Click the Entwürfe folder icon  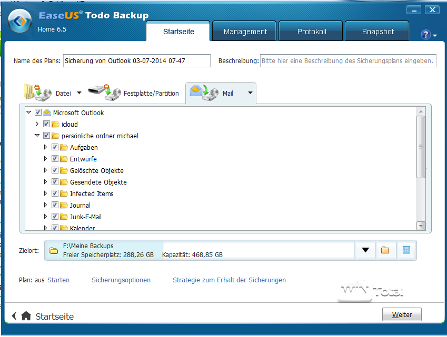point(64,159)
